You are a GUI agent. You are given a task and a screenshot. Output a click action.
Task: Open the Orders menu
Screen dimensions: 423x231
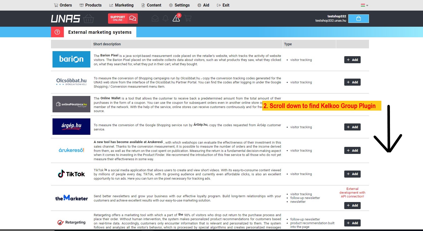point(63,5)
